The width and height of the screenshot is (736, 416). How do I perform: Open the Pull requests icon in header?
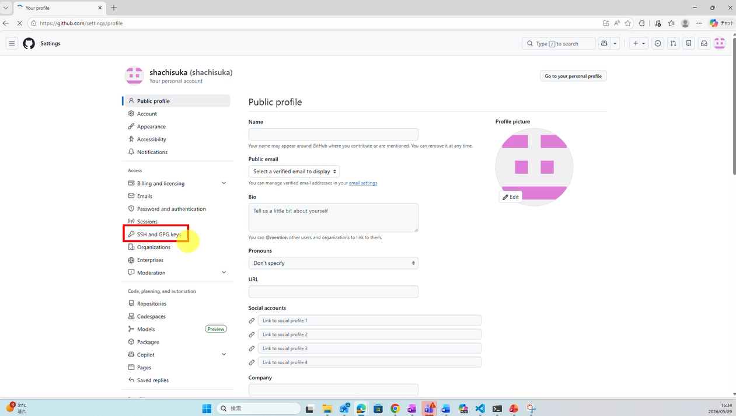click(x=673, y=43)
